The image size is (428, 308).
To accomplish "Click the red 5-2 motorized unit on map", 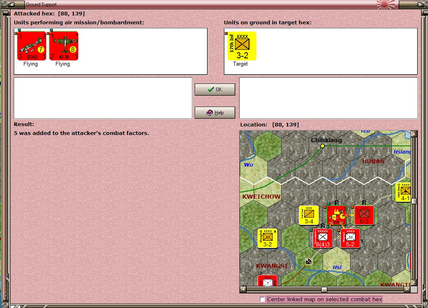I will 350,238.
